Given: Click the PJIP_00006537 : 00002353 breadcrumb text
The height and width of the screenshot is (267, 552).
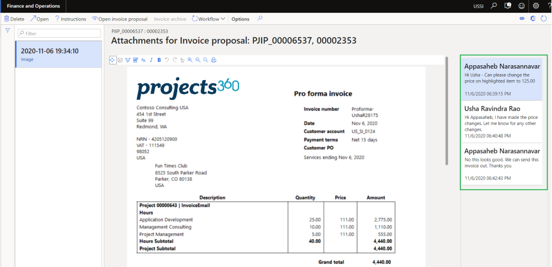Looking at the screenshot, I should 140,31.
